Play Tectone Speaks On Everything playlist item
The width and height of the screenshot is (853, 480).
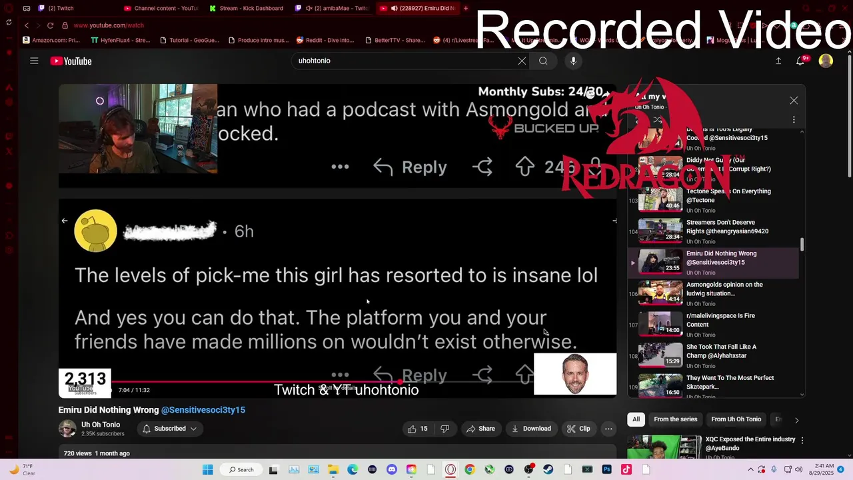pyautogui.click(x=714, y=200)
